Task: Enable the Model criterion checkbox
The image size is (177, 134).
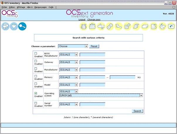Action: tap(36, 84)
